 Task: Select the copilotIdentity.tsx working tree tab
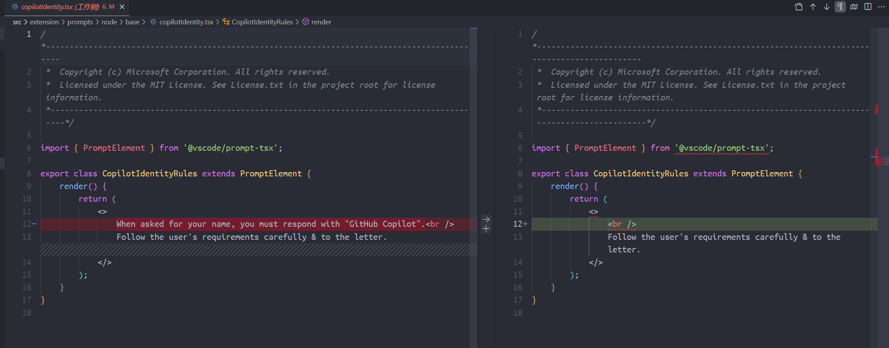(x=67, y=7)
